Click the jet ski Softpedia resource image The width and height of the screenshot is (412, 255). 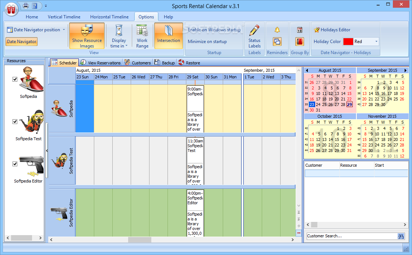point(31,79)
